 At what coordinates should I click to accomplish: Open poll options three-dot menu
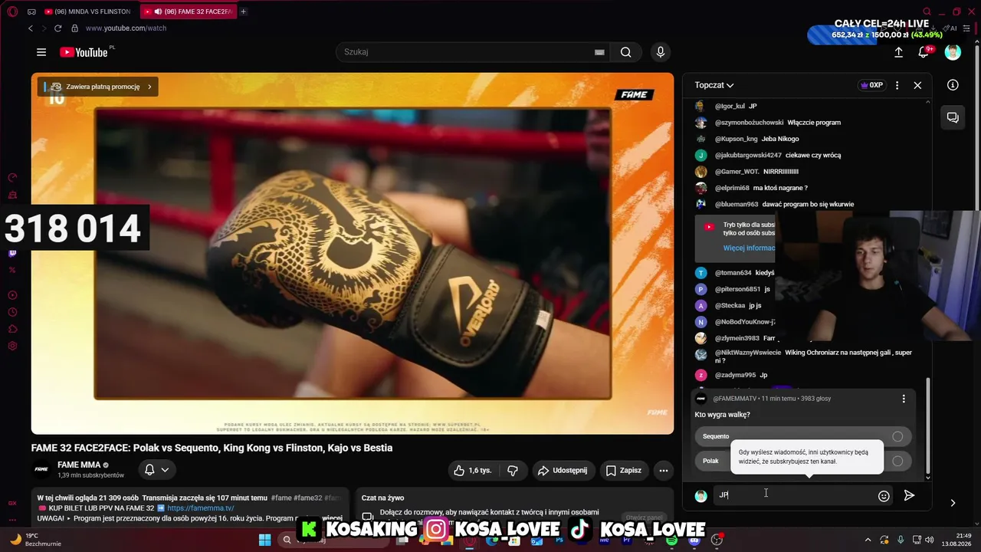coord(904,399)
